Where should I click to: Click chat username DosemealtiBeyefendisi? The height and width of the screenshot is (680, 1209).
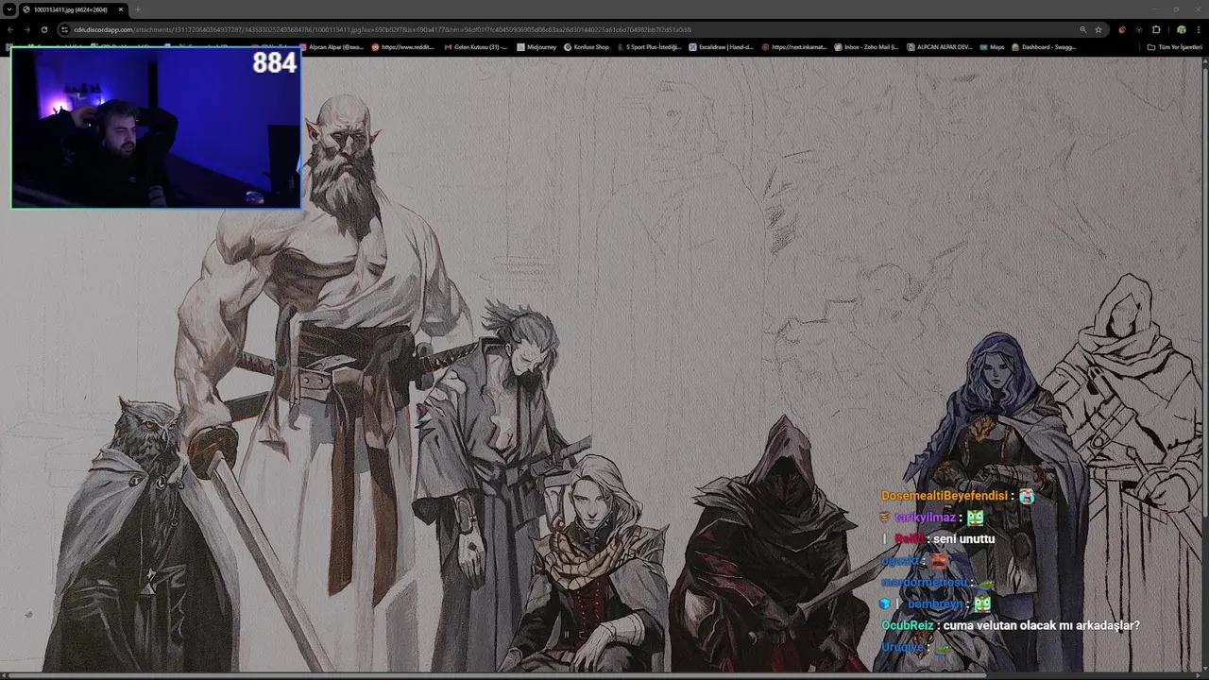(x=945, y=496)
